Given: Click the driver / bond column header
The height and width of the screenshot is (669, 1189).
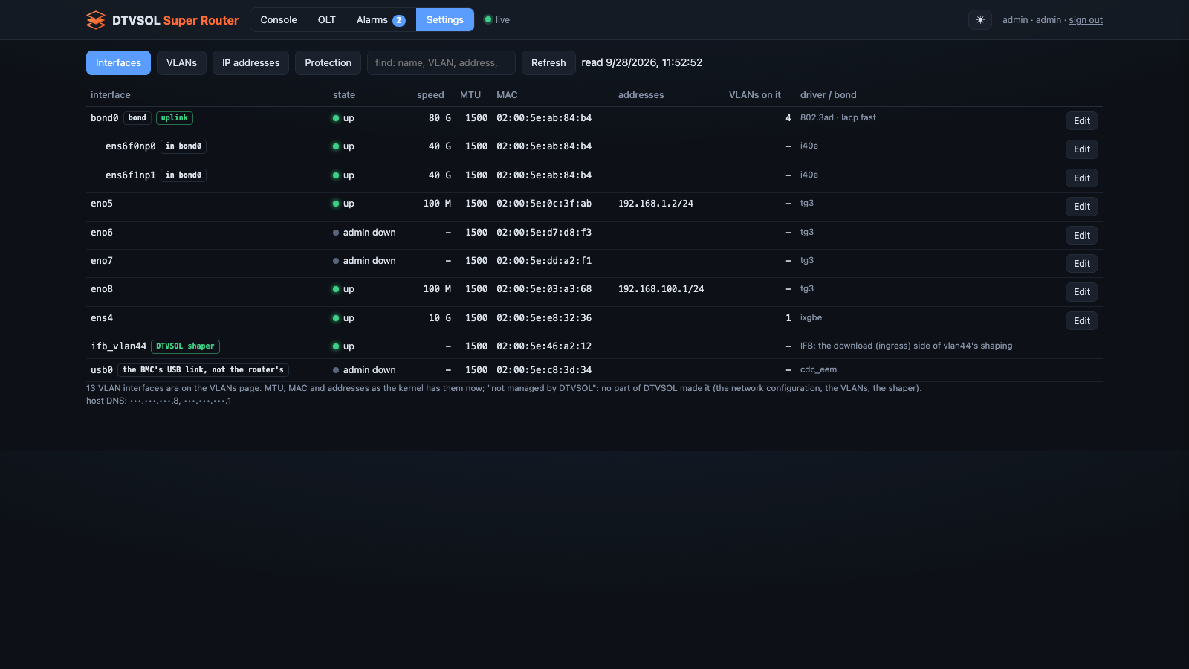Looking at the screenshot, I should point(829,95).
